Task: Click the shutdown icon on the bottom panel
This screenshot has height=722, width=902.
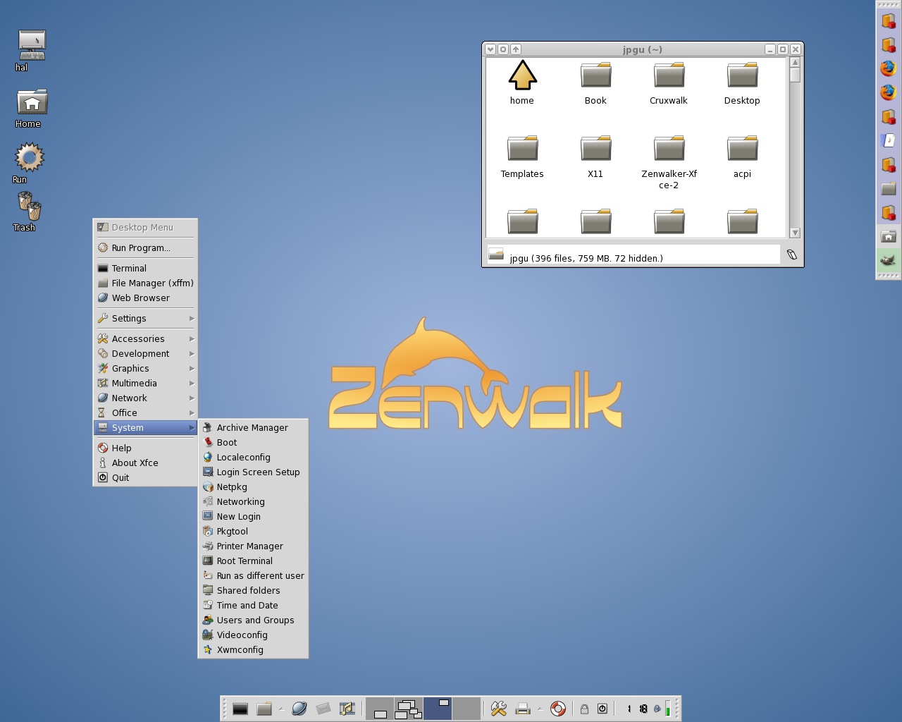Action: coord(603,709)
